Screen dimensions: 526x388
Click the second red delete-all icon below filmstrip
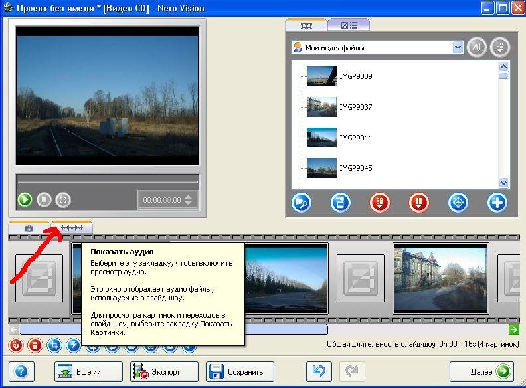tap(35, 345)
